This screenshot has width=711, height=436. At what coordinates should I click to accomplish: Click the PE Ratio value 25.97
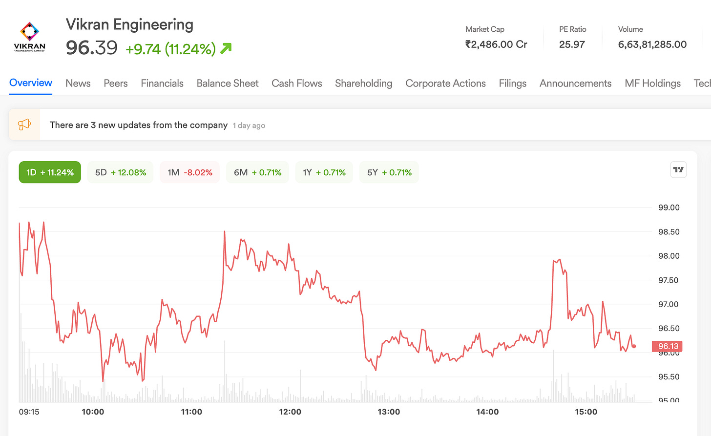572,44
